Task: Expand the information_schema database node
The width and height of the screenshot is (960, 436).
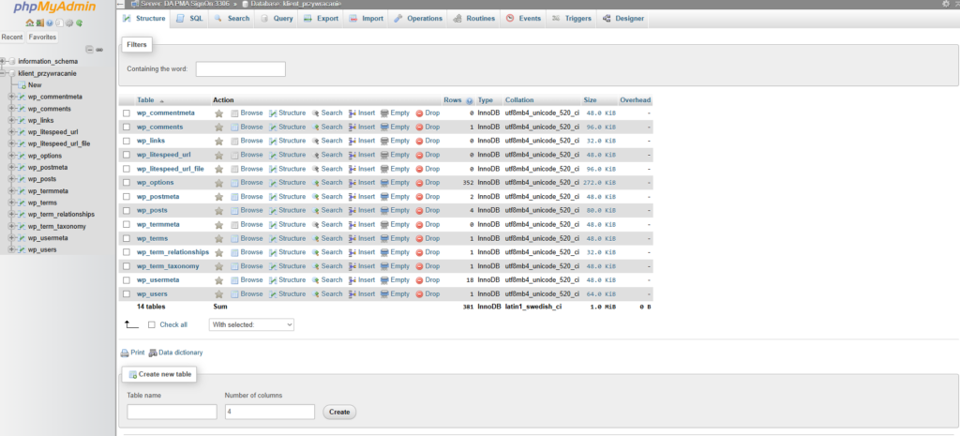Action: tap(5, 61)
